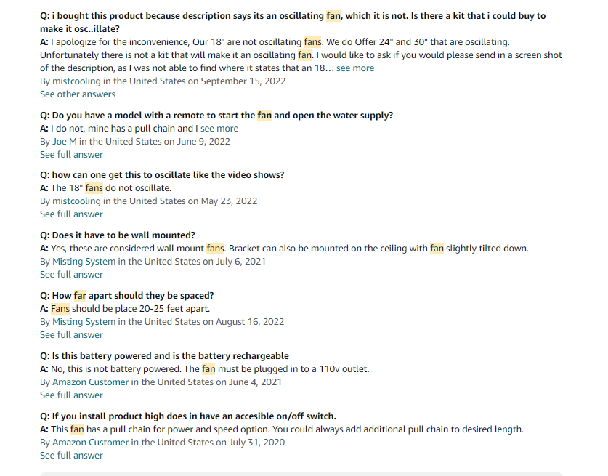Click the question about battery rechargeable
Viewport: 608px width, 476px height.
pos(164,356)
